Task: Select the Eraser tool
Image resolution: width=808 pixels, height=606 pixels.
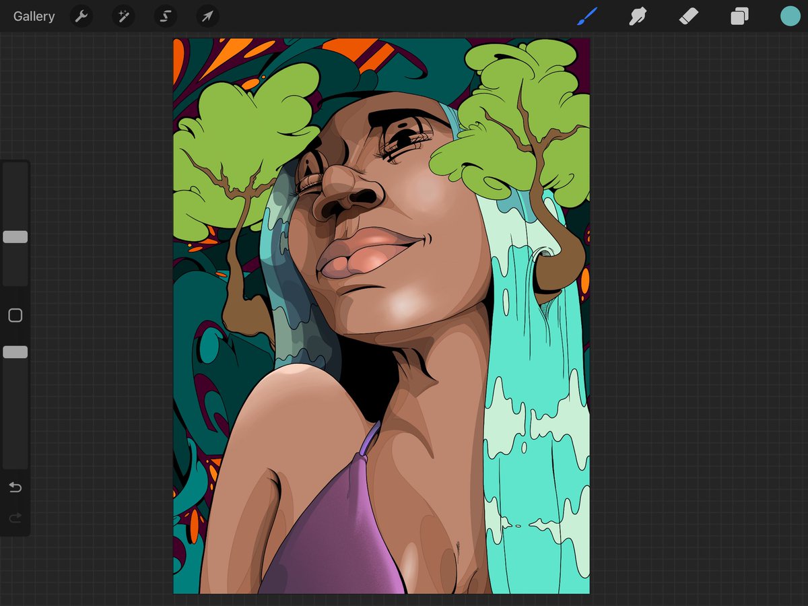Action: tap(689, 16)
